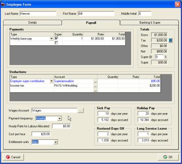Image resolution: width=182 pixels, height=164 pixels.
Task: Click the Superannuation account cell
Action: click(x=73, y=81)
